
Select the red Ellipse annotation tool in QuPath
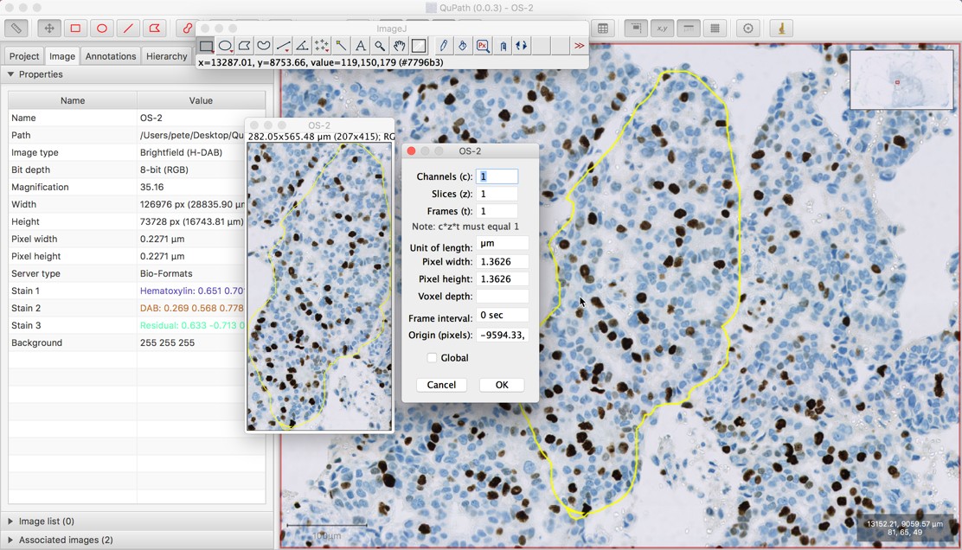(102, 29)
